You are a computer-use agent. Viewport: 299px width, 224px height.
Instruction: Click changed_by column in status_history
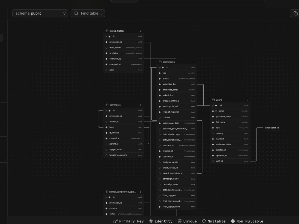point(123,59)
